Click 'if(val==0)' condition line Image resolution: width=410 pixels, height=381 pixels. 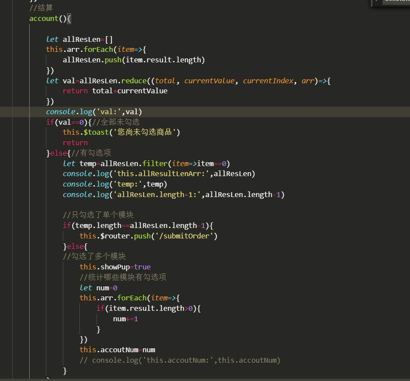(69, 122)
